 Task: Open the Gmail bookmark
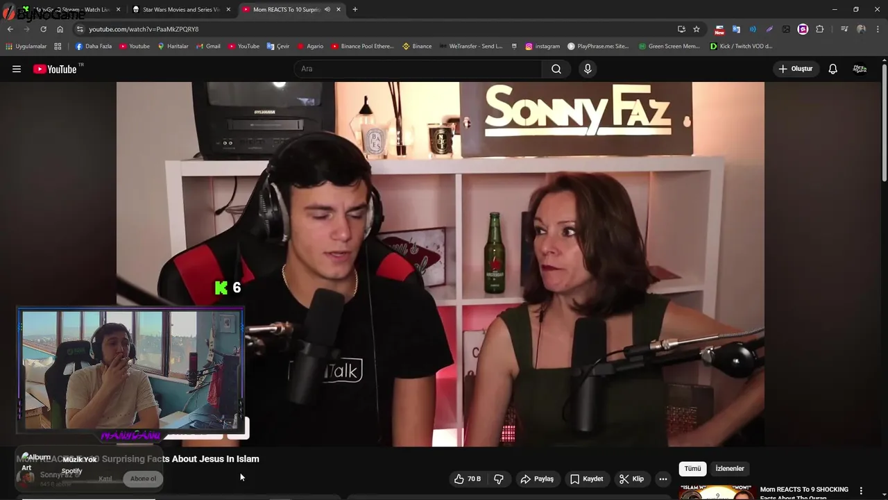[x=208, y=47]
